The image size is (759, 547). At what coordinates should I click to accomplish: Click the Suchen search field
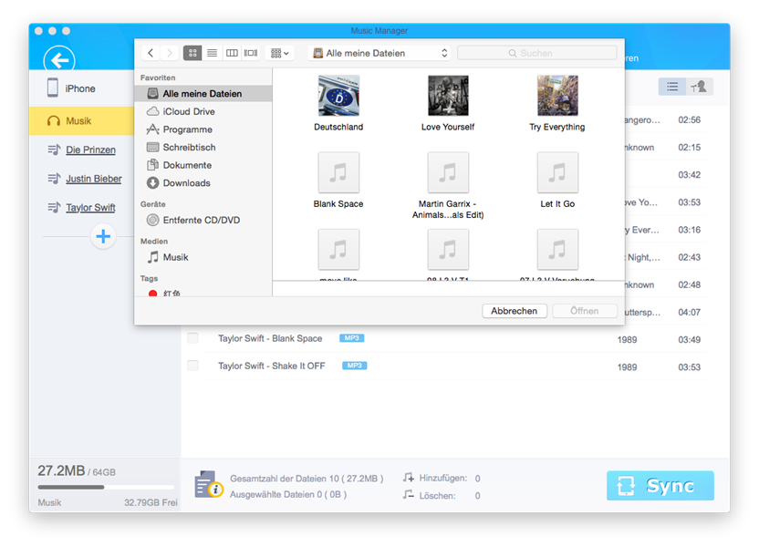[536, 53]
